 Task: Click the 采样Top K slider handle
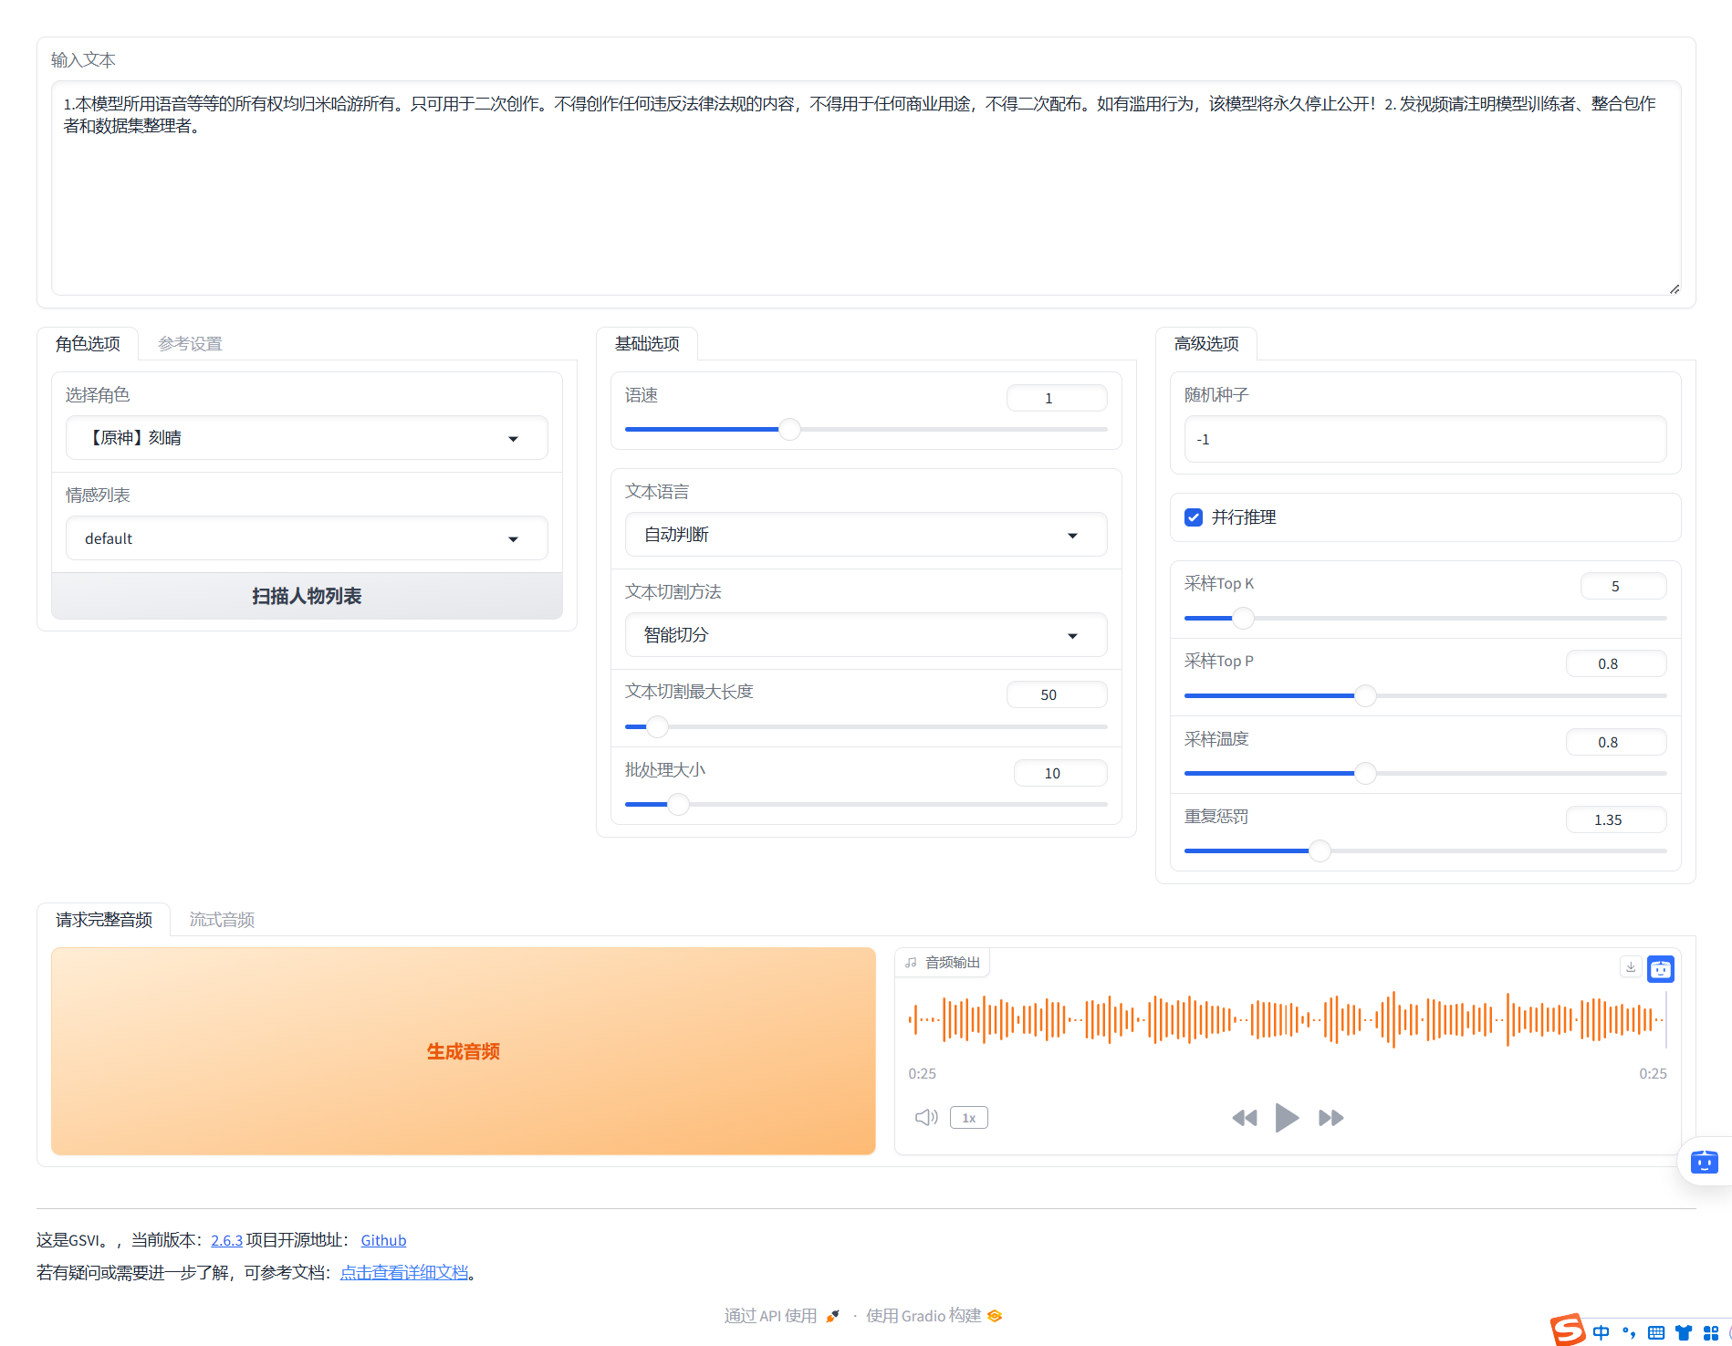point(1243,618)
